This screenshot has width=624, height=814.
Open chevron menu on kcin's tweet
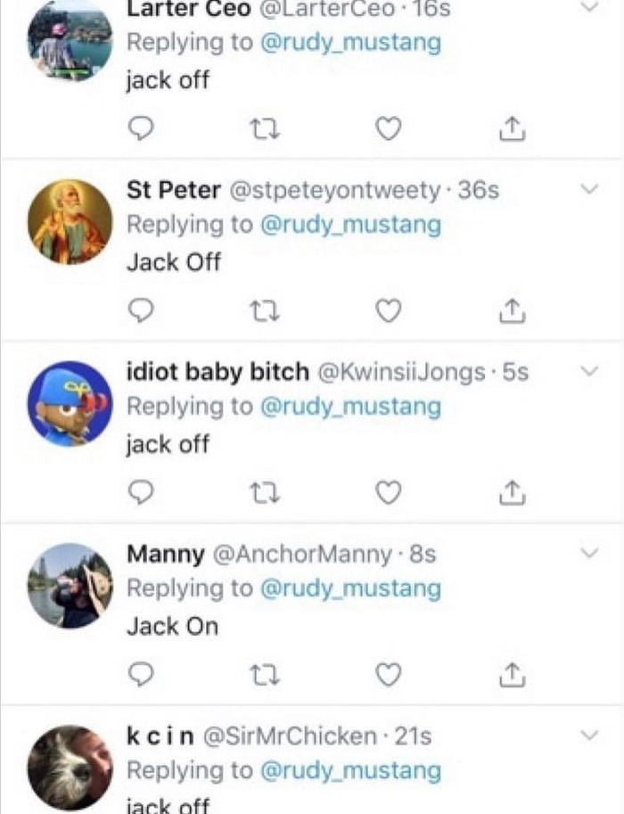point(589,736)
